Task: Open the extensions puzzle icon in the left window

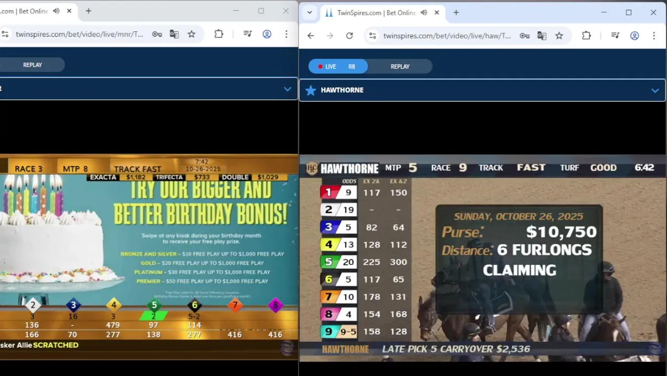Action: (x=219, y=34)
